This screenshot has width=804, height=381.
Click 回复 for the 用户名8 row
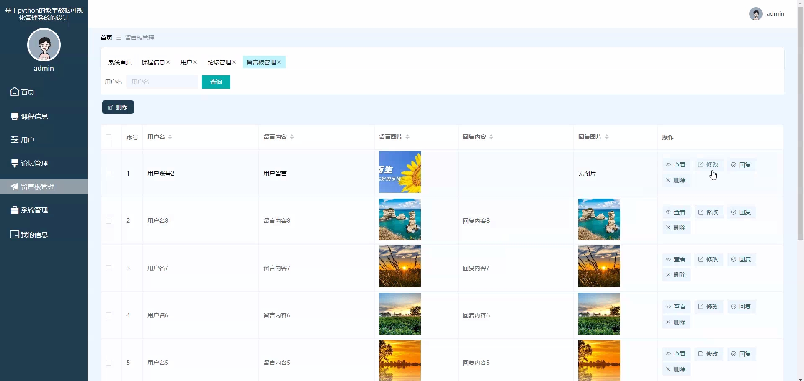click(x=741, y=212)
